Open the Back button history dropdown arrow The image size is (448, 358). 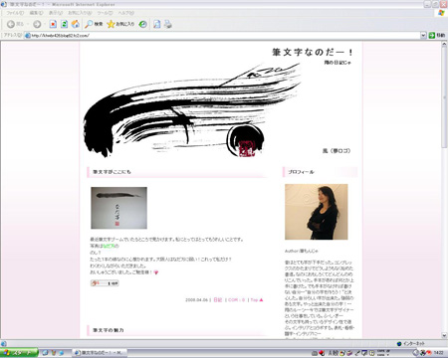[28, 24]
